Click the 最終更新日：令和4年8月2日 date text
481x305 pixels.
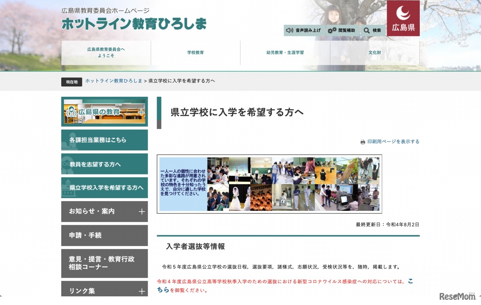(x=387, y=225)
